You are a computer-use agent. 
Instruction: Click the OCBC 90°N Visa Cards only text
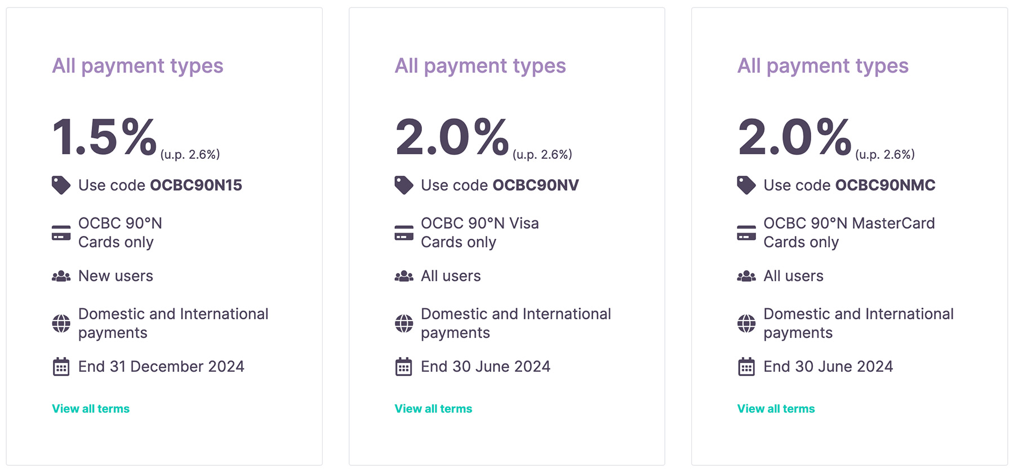(479, 233)
